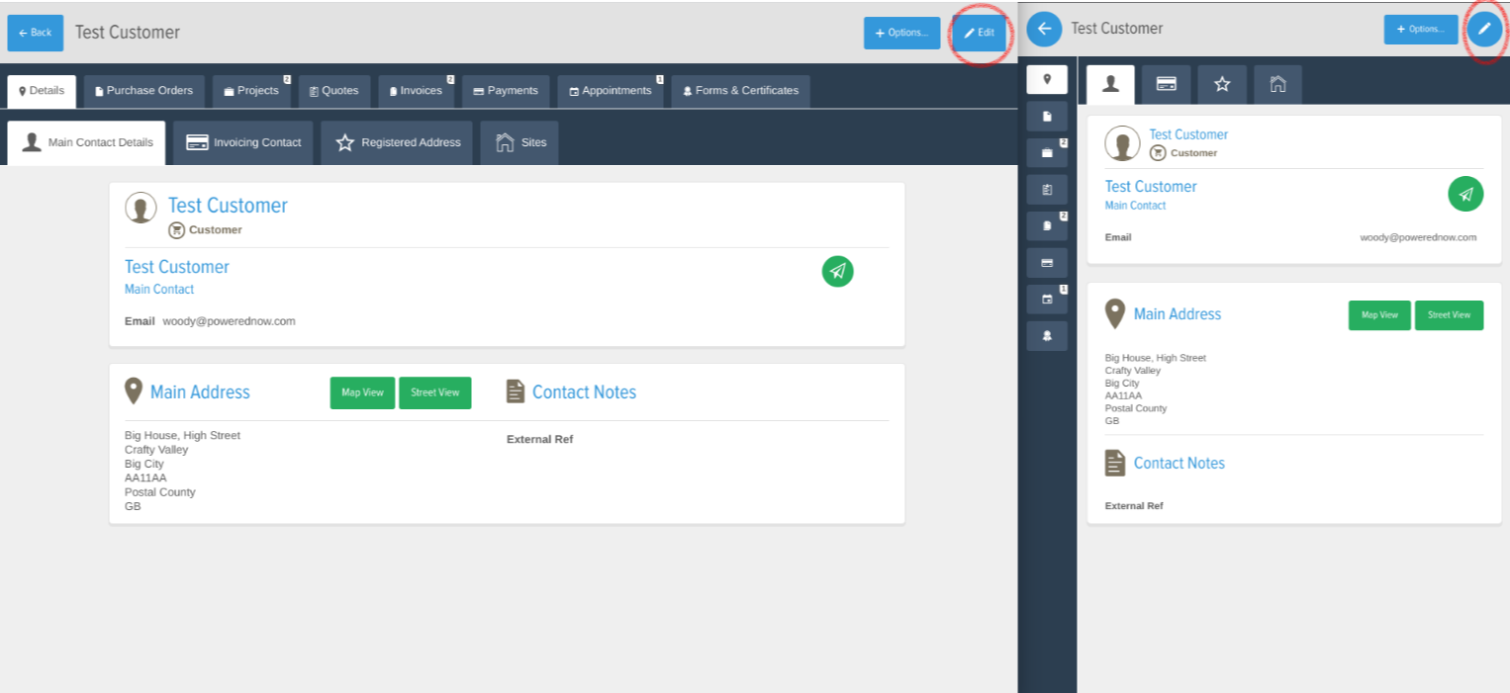The image size is (1510, 693).
Task: Switch to the Invoicing Contact tab
Action: [243, 142]
